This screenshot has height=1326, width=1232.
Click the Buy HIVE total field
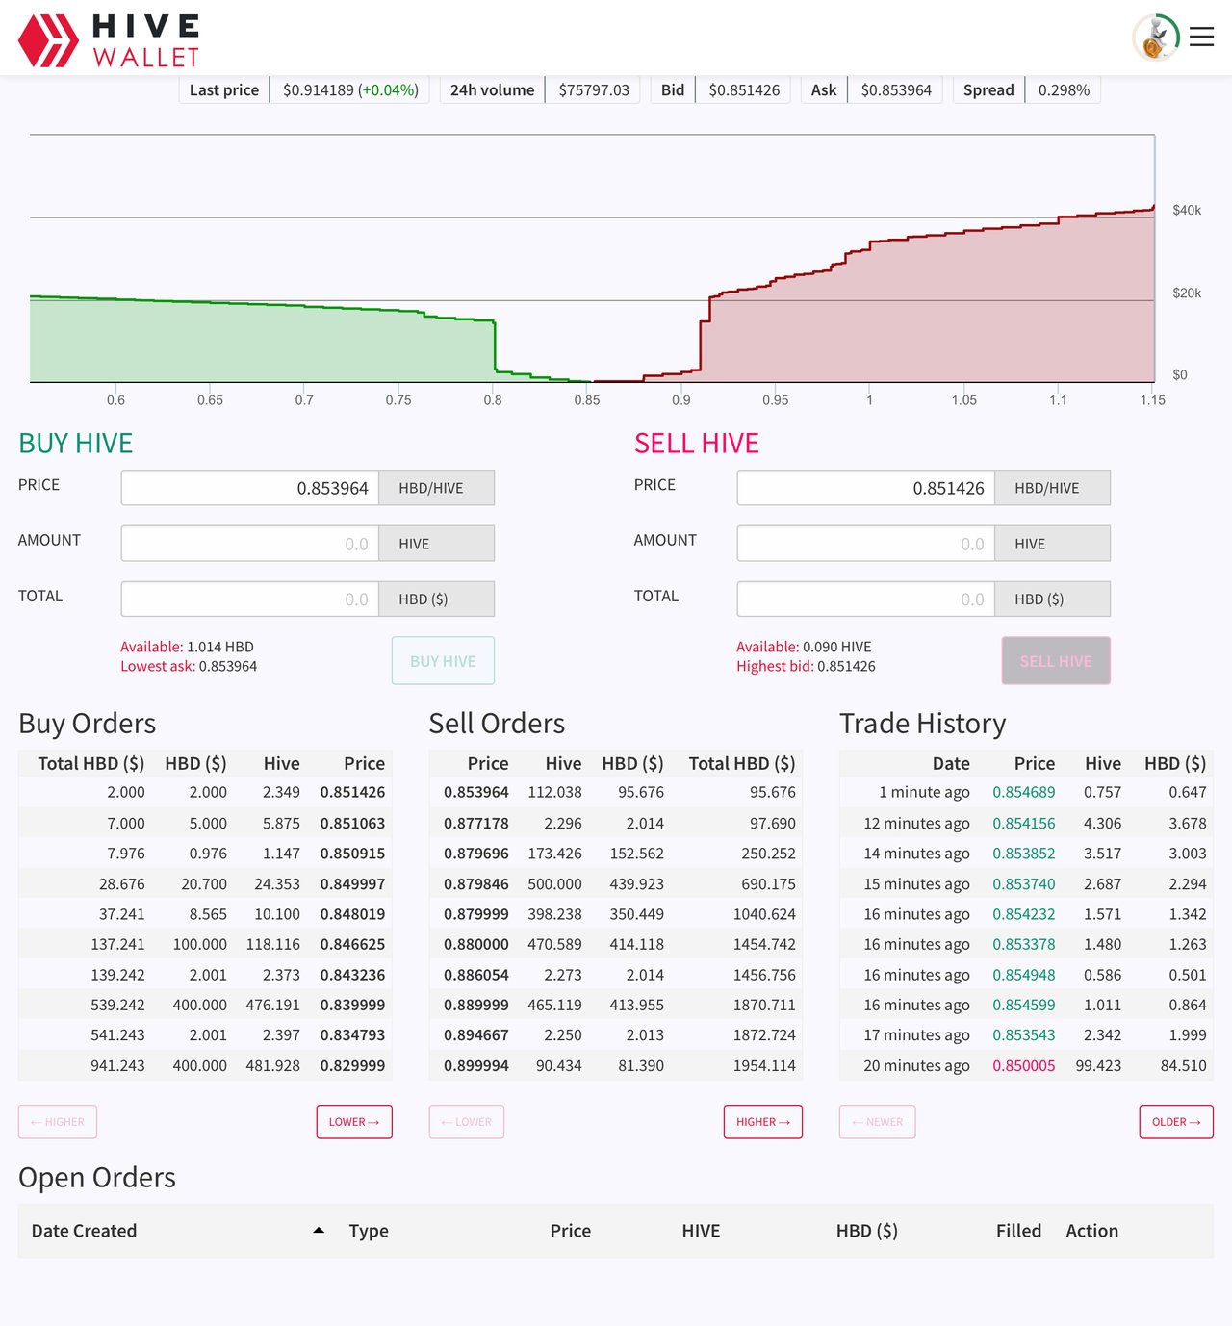point(250,599)
